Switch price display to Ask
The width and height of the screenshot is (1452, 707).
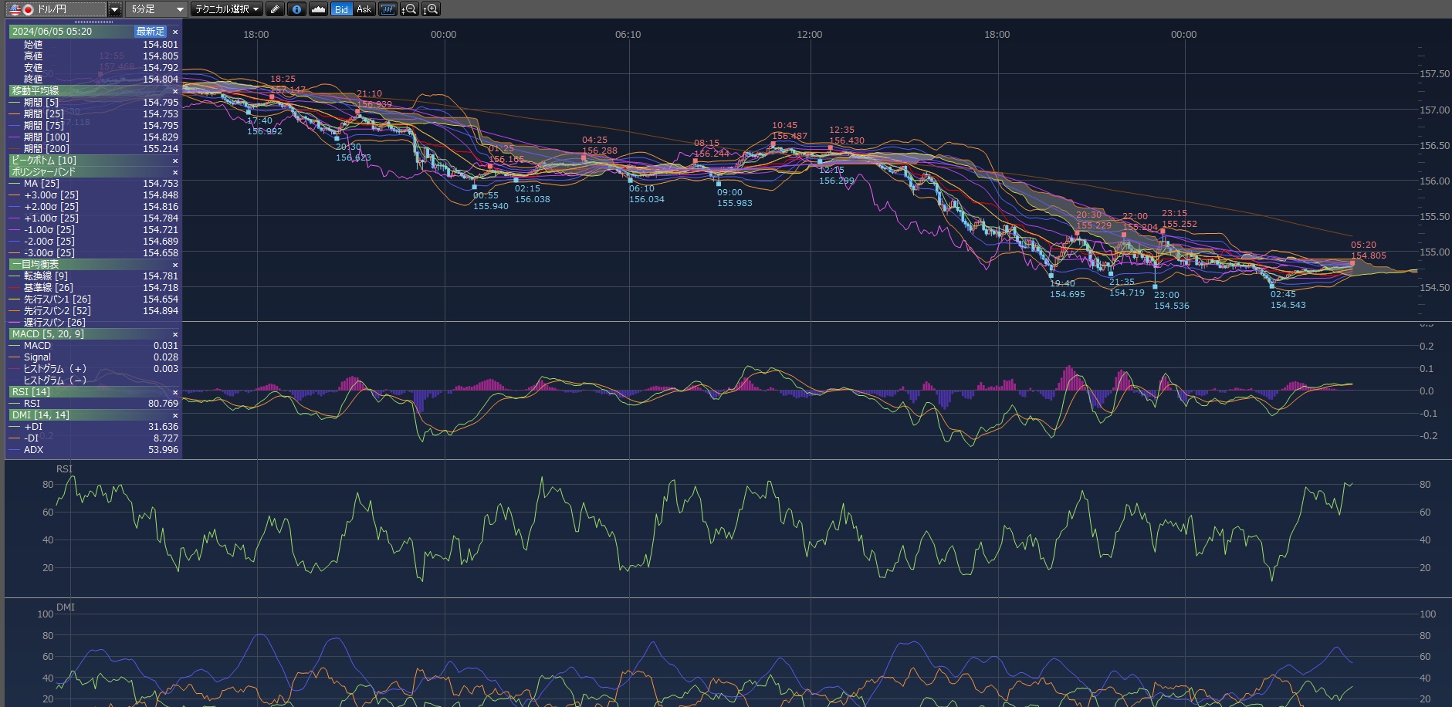pos(364,9)
